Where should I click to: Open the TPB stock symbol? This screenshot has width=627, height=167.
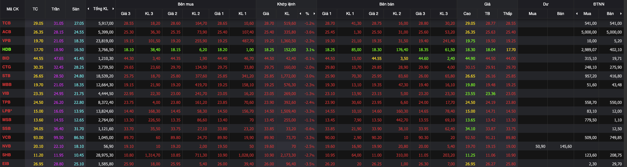[6, 102]
